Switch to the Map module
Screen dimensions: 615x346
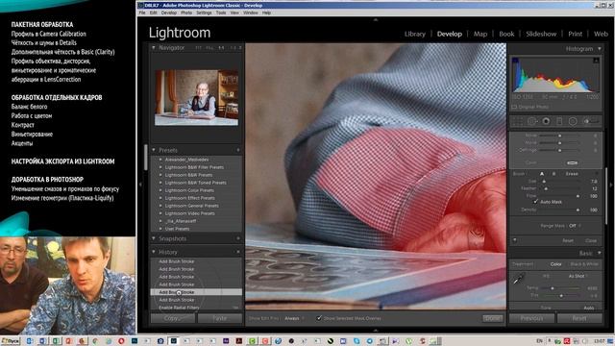coord(480,35)
